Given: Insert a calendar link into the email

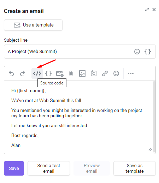Looking at the screenshot, I should tap(94, 73).
